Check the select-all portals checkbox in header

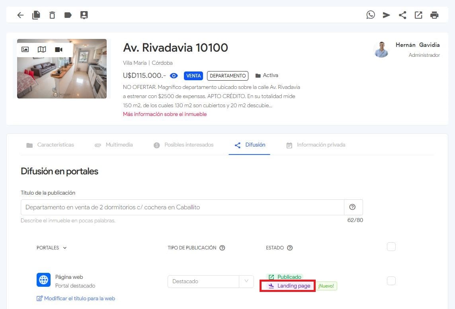click(x=391, y=247)
